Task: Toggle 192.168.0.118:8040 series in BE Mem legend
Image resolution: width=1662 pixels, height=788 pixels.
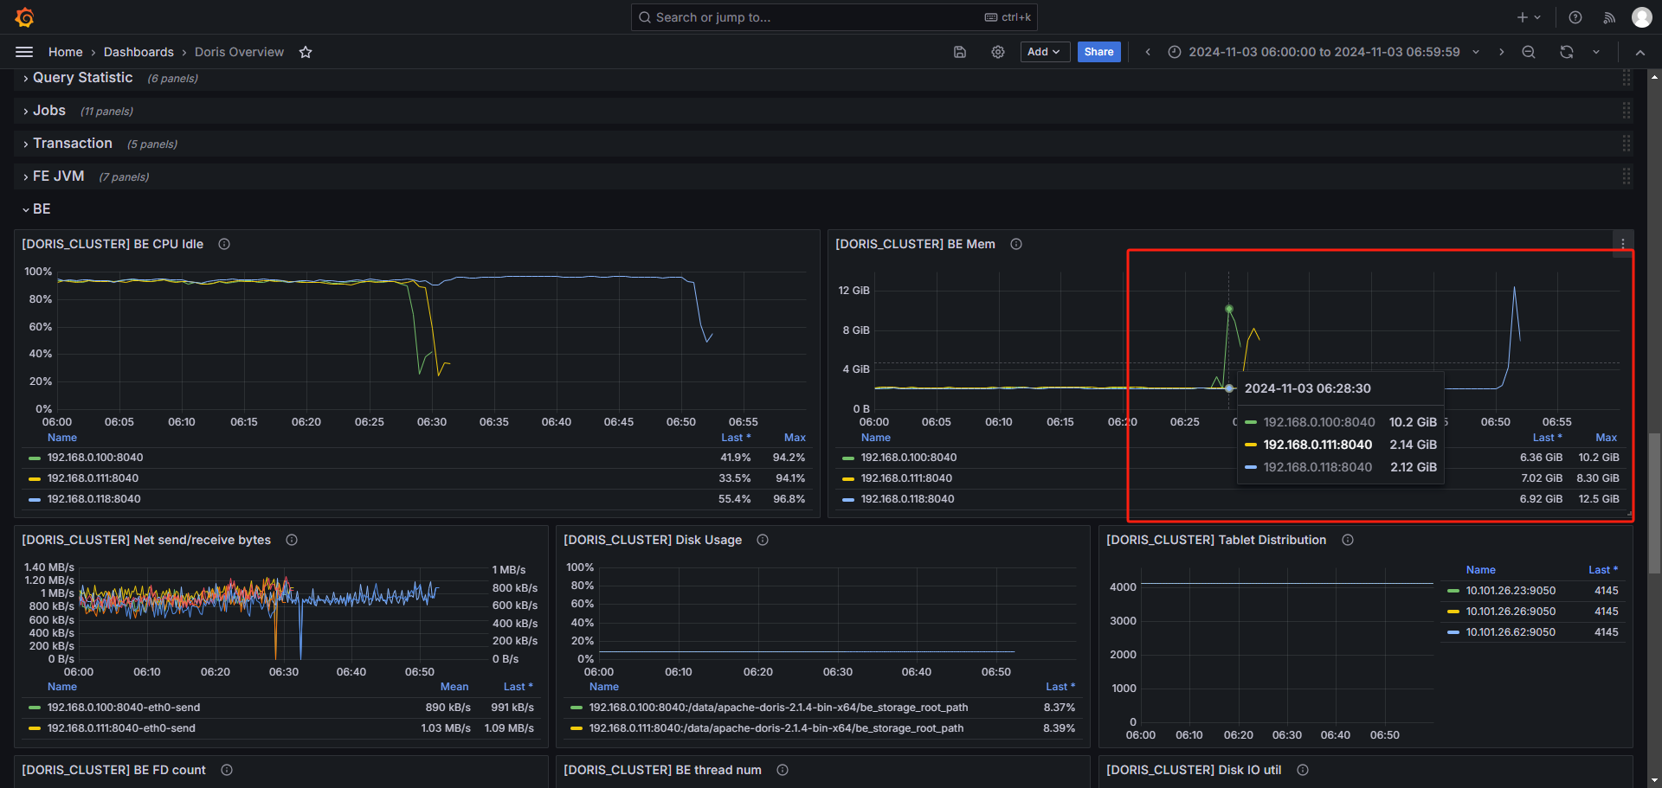Action: 907,499
